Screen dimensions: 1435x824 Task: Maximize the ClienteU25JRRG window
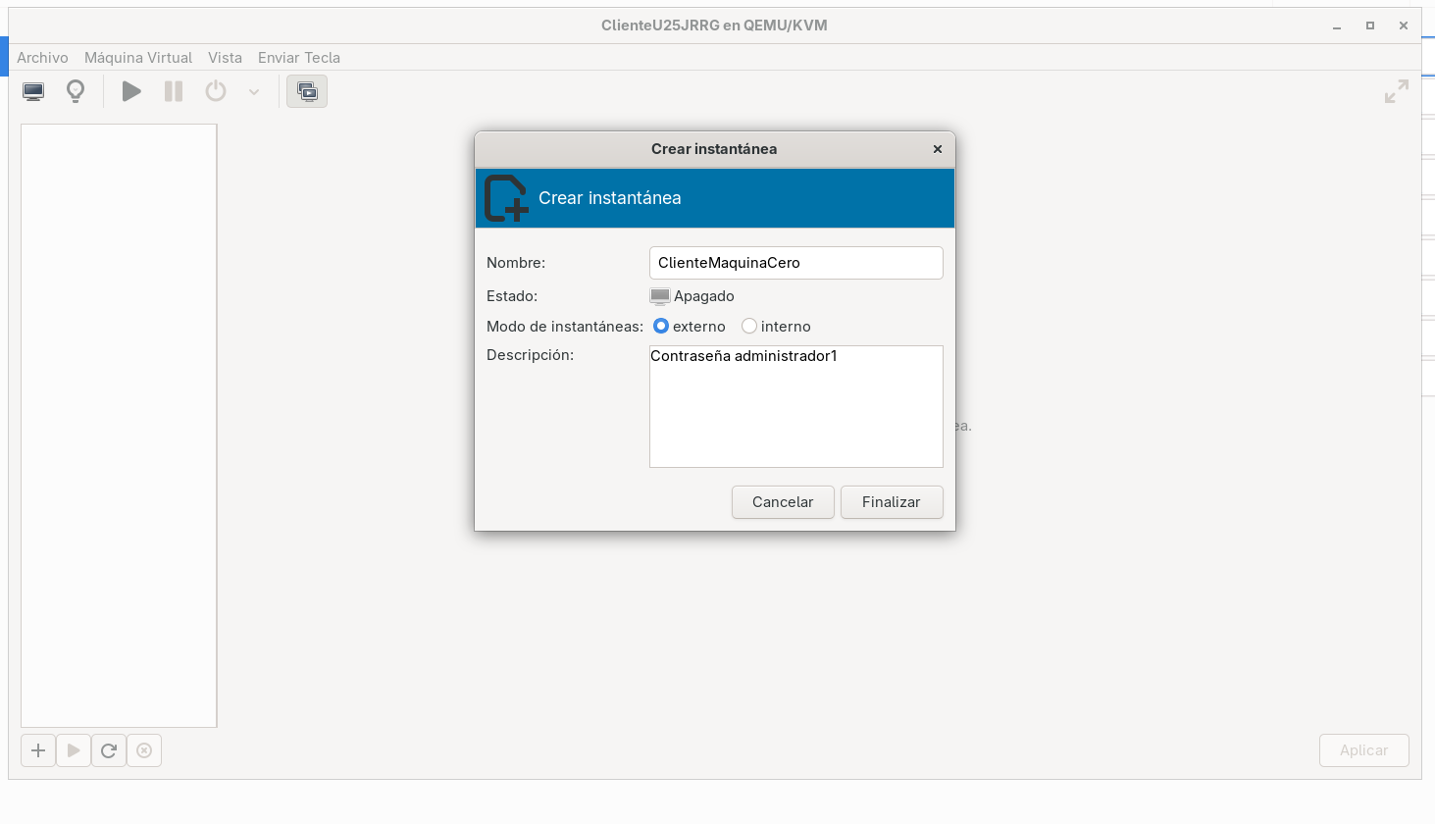pos(1370,26)
